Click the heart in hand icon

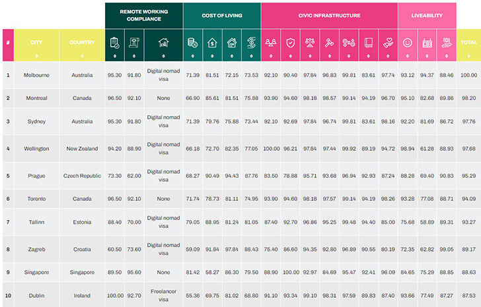click(388, 43)
